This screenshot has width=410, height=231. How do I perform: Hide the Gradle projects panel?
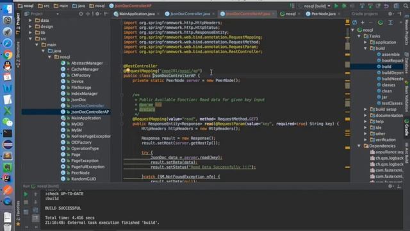click(399, 14)
